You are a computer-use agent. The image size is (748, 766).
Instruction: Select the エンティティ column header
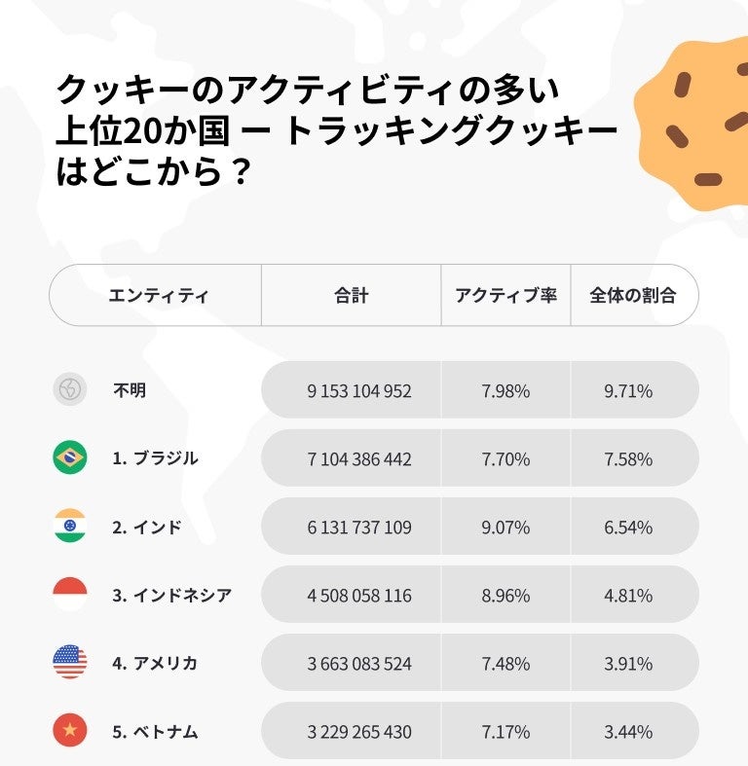point(158,296)
